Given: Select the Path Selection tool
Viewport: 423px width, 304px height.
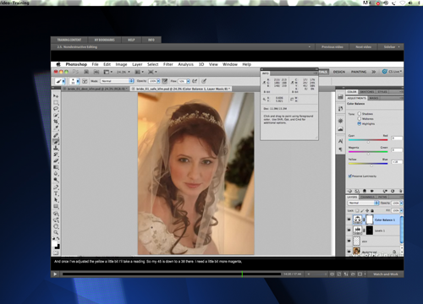Looking at the screenshot, I should [x=56, y=200].
